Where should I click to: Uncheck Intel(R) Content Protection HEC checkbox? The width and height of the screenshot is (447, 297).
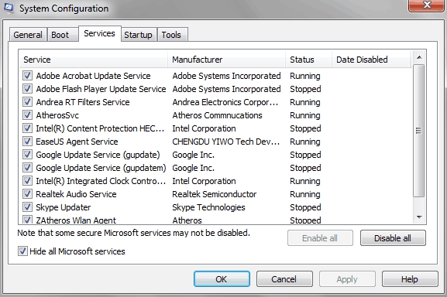(x=27, y=128)
